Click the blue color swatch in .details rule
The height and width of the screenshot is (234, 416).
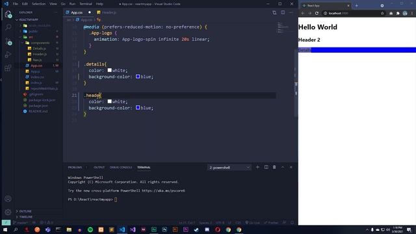[138, 77]
